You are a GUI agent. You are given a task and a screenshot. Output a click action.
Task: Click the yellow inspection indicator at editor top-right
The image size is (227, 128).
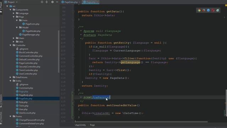point(226,5)
